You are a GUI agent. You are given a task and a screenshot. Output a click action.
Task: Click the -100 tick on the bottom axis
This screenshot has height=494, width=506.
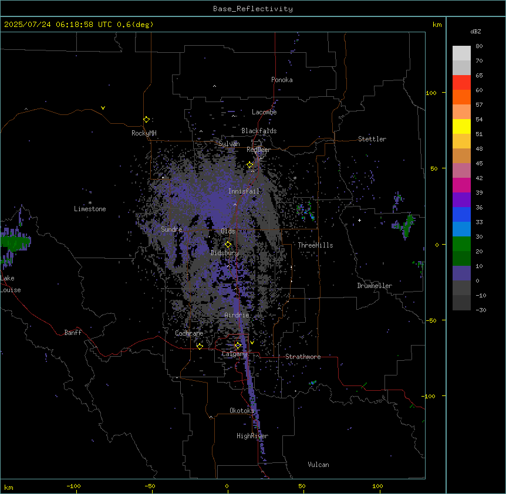(x=73, y=486)
